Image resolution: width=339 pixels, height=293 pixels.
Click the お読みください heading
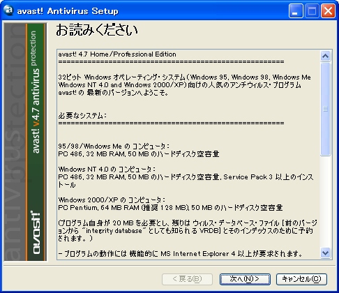97,30
